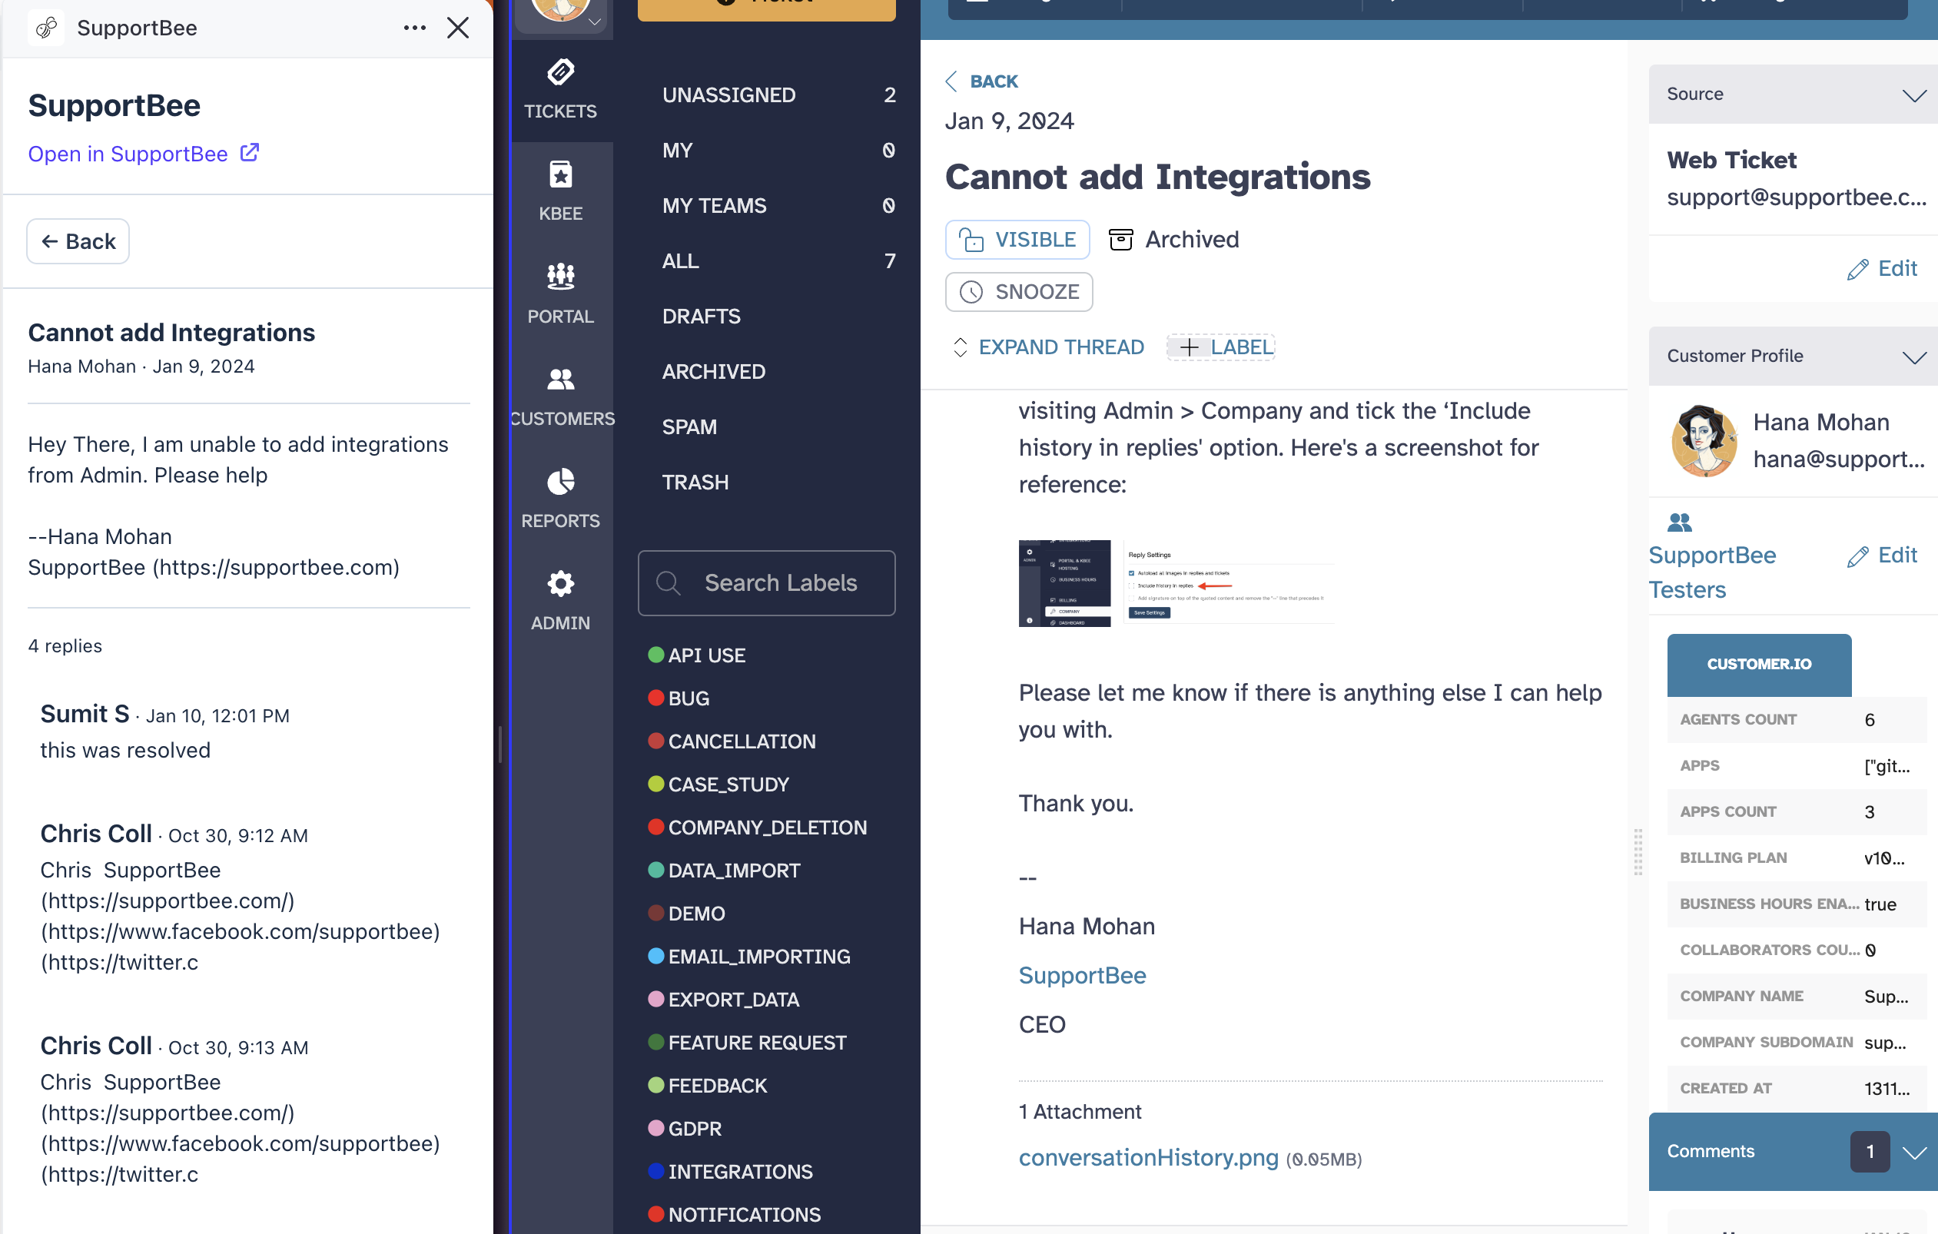This screenshot has width=1938, height=1234.
Task: Click the team icon above SupportBee Testers
Action: click(x=1679, y=522)
